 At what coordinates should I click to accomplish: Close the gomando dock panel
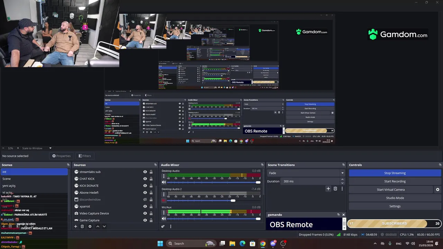coord(344,215)
